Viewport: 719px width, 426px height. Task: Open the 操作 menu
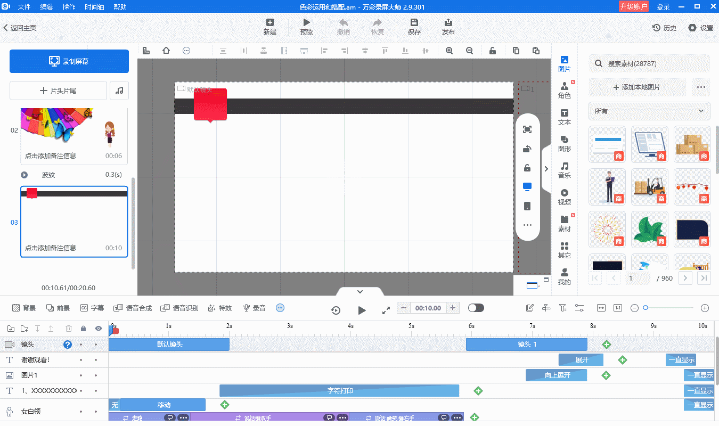click(69, 7)
